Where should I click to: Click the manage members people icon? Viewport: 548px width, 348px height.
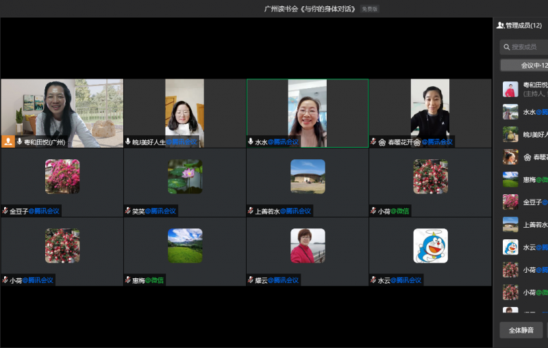501,25
